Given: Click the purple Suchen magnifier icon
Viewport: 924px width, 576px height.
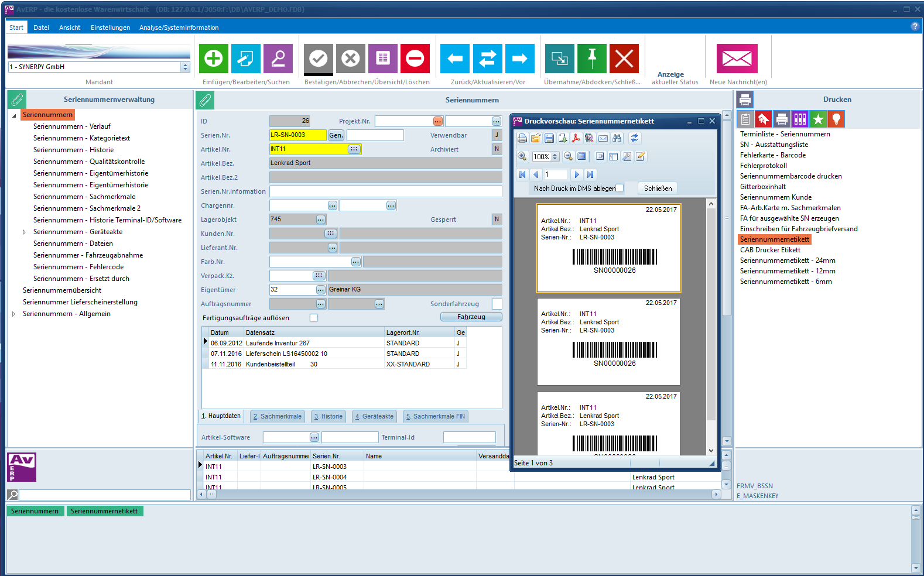Looking at the screenshot, I should click(x=278, y=59).
